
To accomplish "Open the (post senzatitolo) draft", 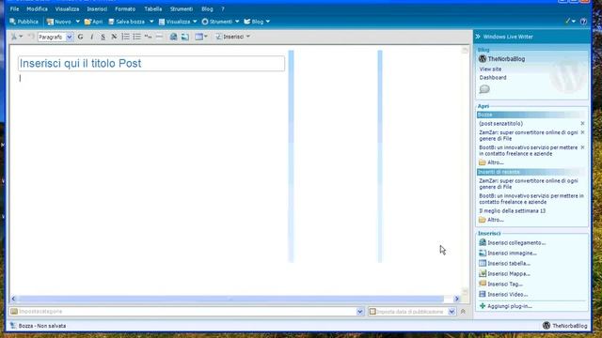I will click(500, 124).
